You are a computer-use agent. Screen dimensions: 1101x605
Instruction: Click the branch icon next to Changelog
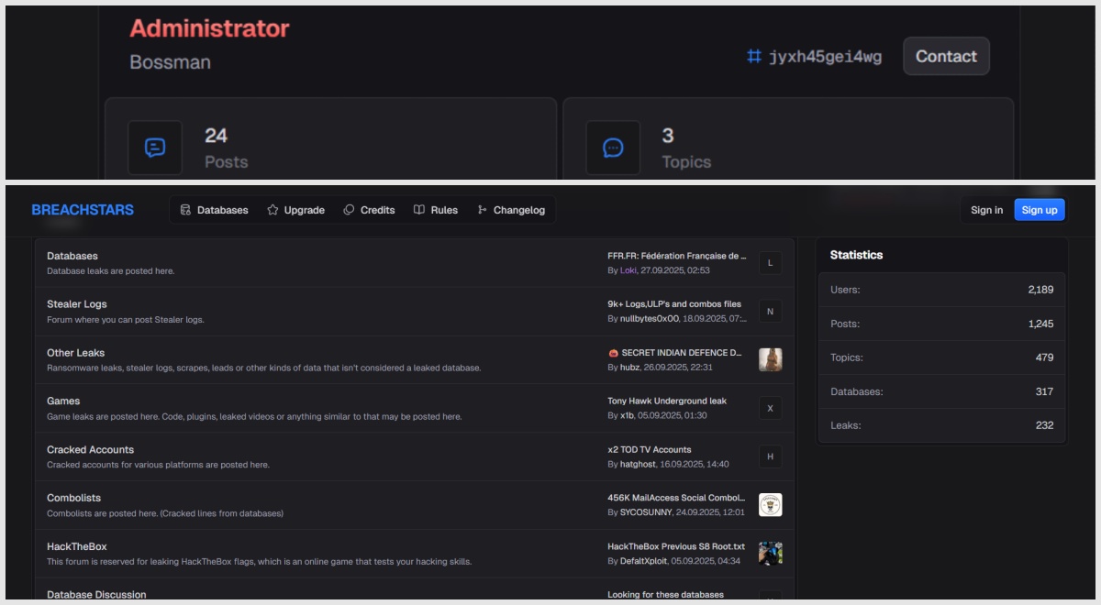click(481, 209)
